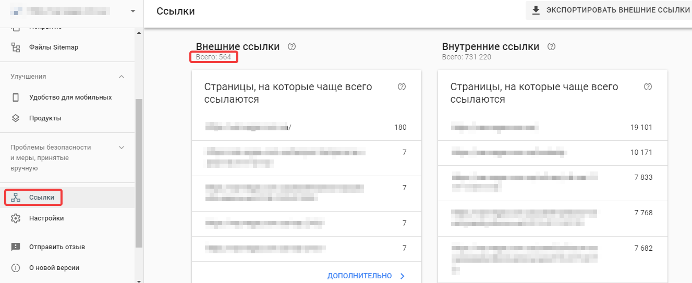Click the Настройки gear icon

[x=16, y=218]
